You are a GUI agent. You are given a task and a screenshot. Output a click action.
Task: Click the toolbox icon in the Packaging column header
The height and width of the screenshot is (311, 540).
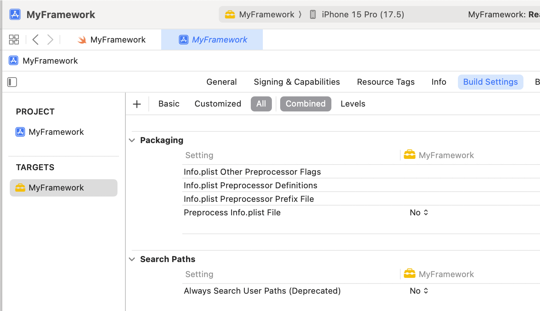[409, 155]
